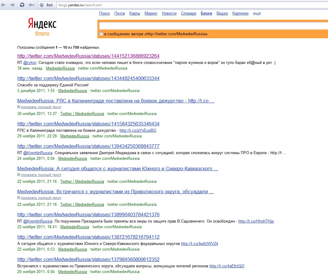Open 'А сегодня общался с журналистами' headline link
This screenshot has height=279, width=328.
pos(118,168)
